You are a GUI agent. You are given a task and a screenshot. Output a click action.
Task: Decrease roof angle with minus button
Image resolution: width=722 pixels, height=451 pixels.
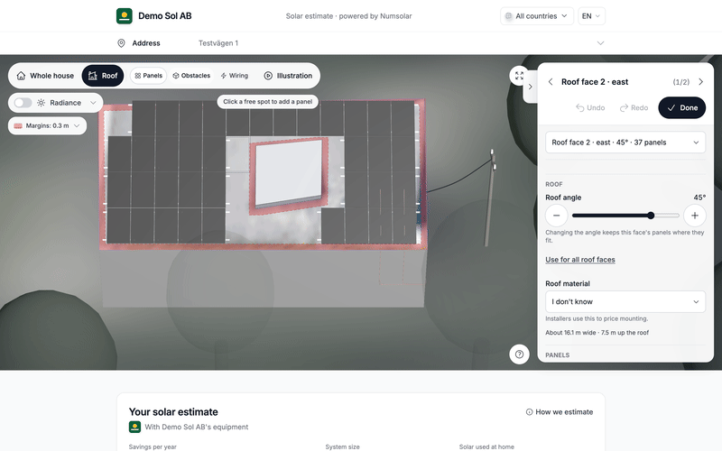tap(556, 216)
